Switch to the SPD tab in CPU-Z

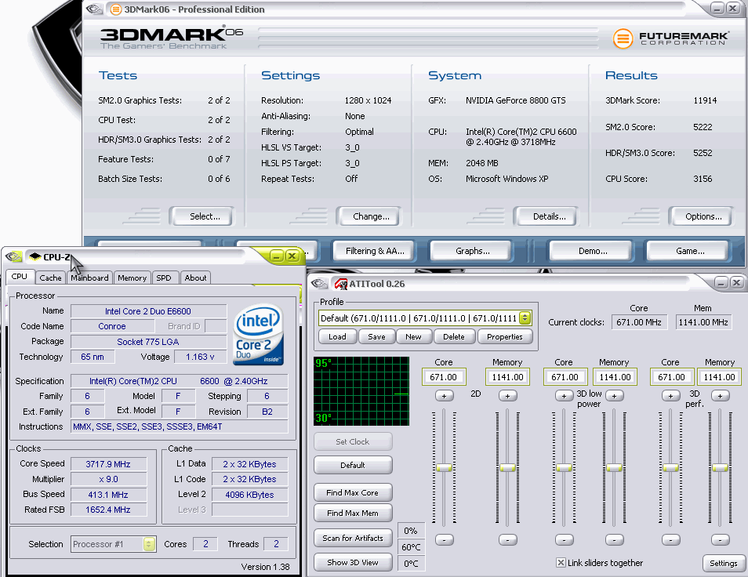(164, 278)
